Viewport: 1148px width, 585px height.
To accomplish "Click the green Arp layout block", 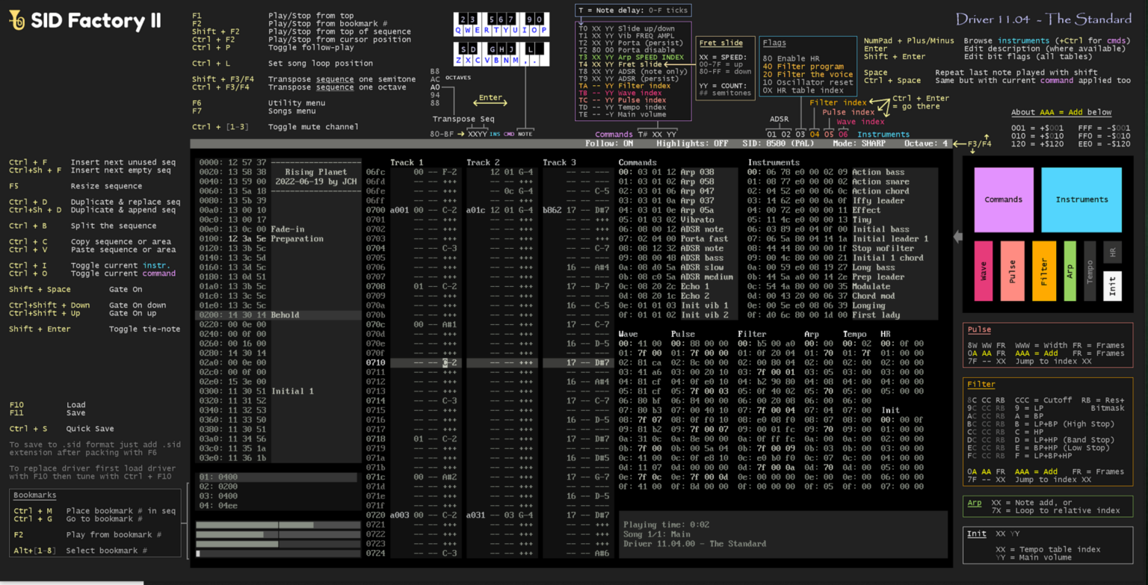I will [x=1070, y=271].
